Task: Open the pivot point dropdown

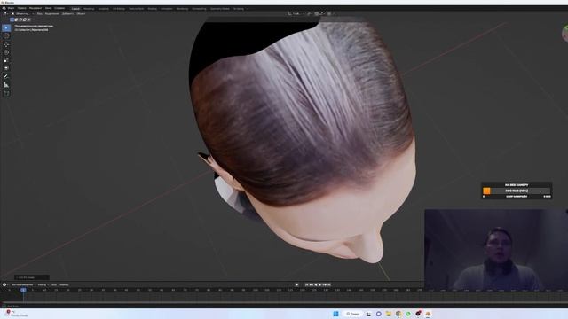Action: click(310, 14)
